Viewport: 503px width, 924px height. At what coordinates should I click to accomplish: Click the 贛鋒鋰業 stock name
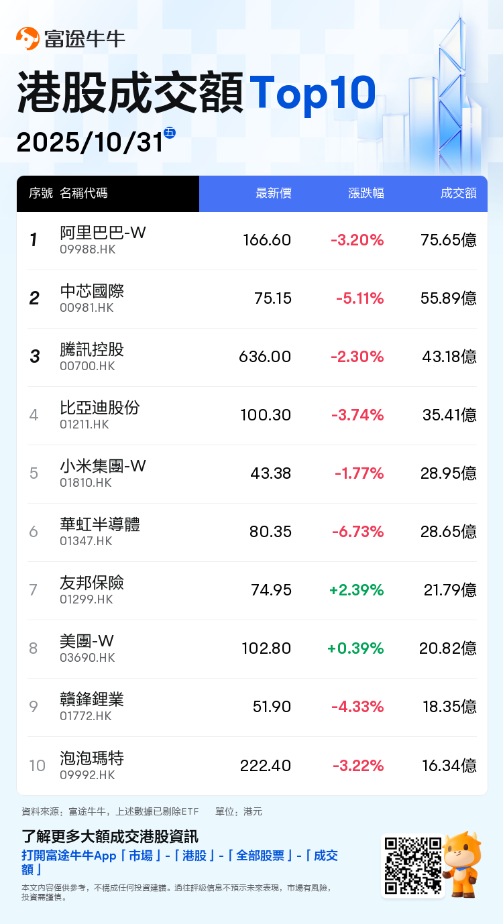click(92, 700)
